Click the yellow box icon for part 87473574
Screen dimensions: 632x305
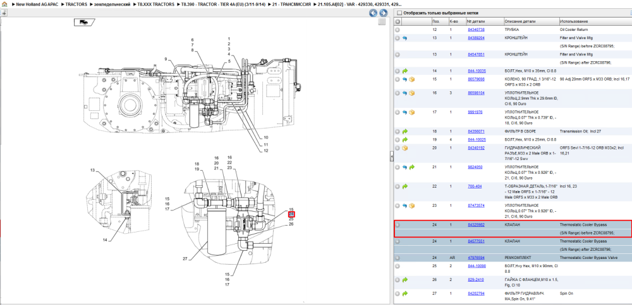411,205
